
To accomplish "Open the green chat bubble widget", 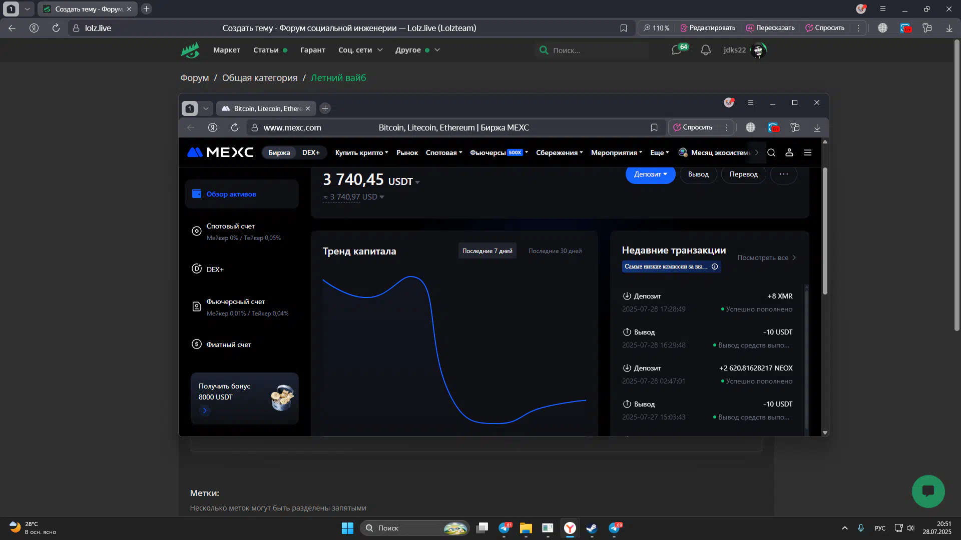I will 928,491.
